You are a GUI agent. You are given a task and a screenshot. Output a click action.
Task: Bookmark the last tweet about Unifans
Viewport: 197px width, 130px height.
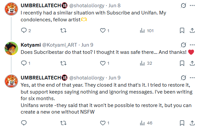(x=182, y=123)
